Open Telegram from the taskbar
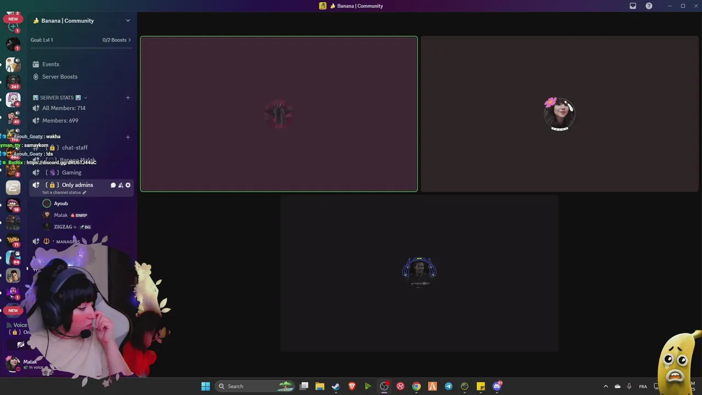This screenshot has height=395, width=702. (x=449, y=386)
